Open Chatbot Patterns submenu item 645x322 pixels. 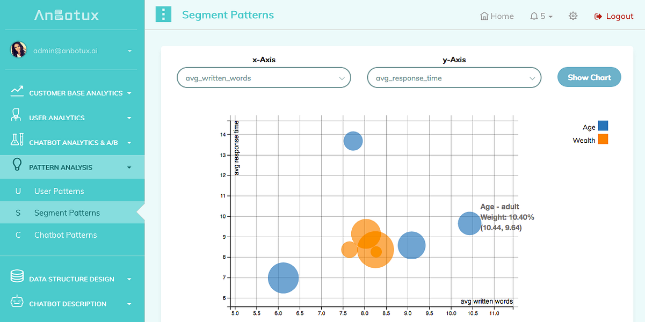66,235
